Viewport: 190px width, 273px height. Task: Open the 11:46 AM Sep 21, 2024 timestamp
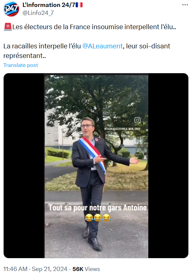(x=35, y=269)
